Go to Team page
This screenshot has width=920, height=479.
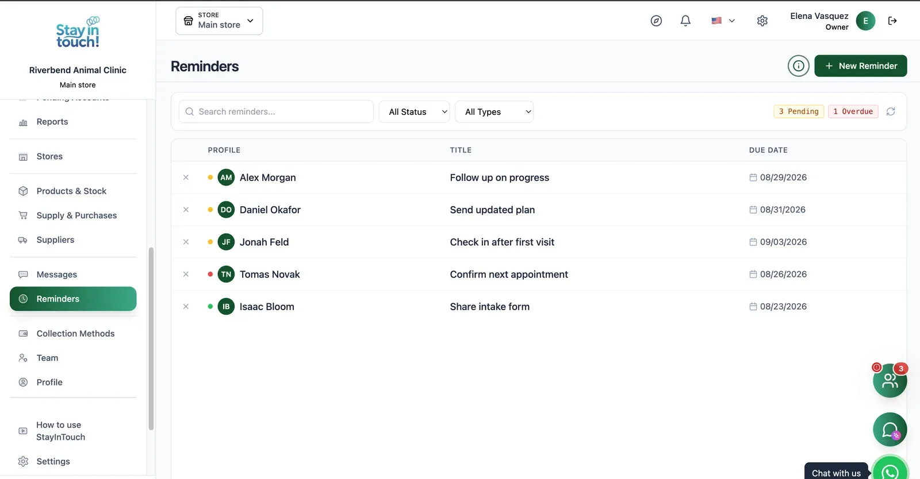(x=73, y=358)
